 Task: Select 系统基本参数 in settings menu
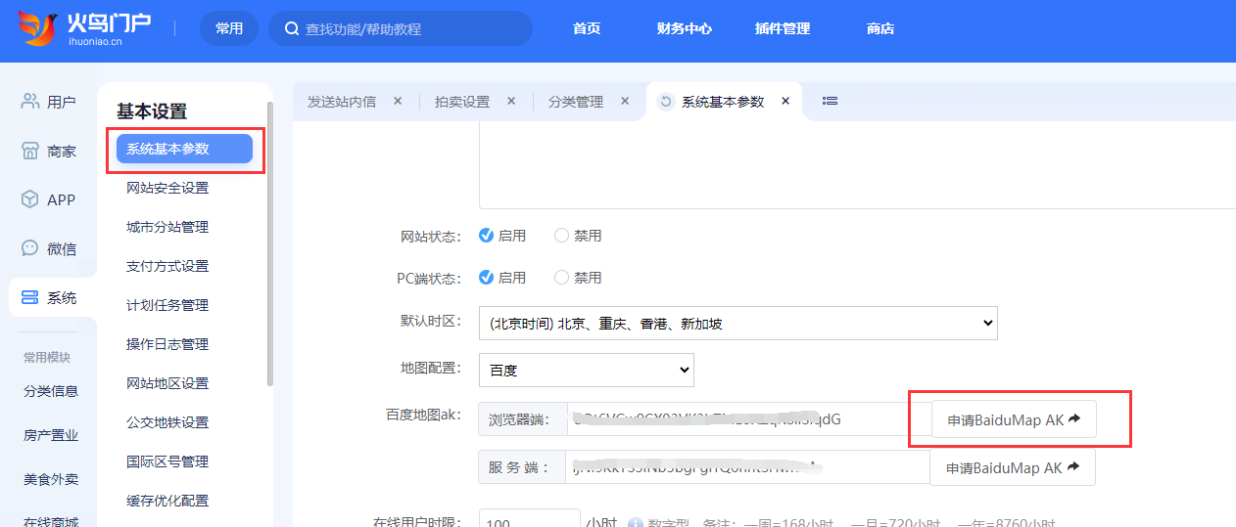pyautogui.click(x=184, y=149)
